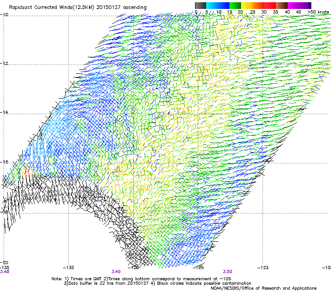Click the legend tick label '25'

click(252, 12)
